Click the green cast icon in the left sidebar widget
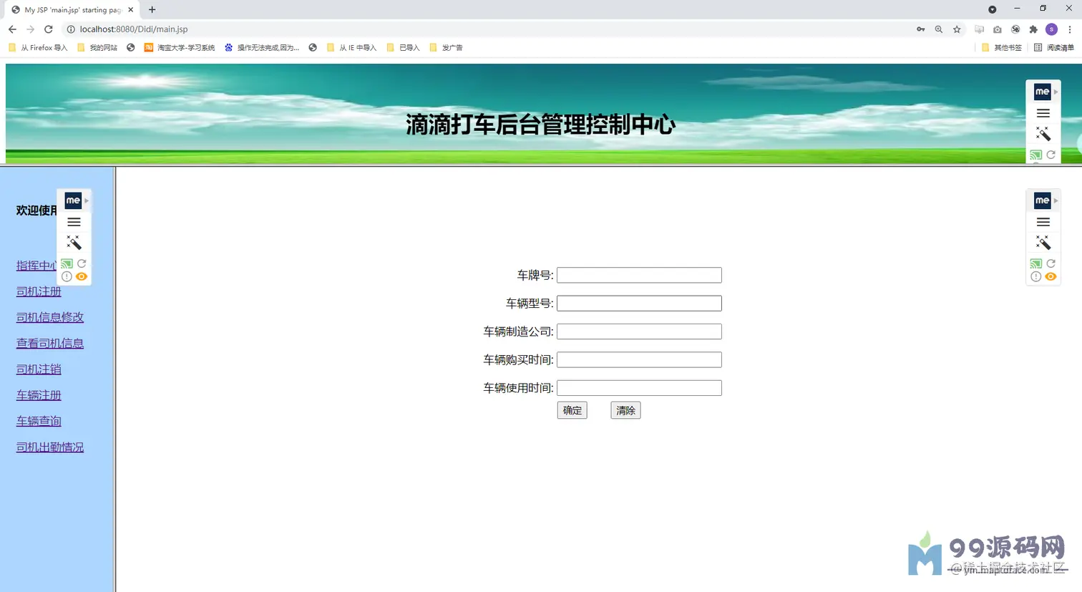Viewport: 1082px width, 592px height. 67,263
